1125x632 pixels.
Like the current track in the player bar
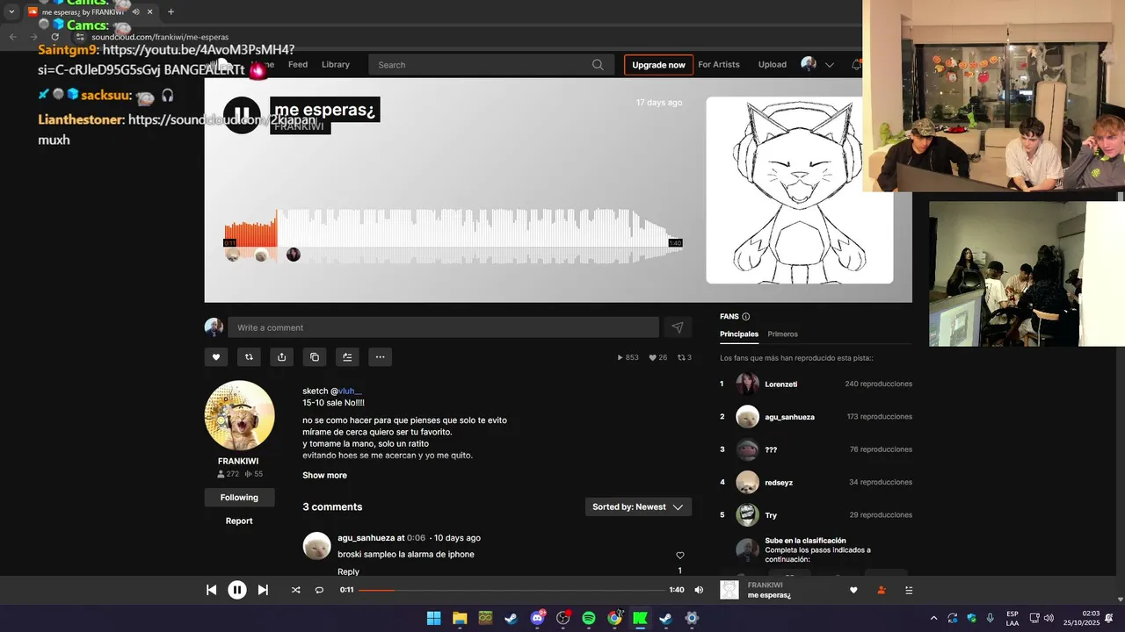click(x=853, y=590)
